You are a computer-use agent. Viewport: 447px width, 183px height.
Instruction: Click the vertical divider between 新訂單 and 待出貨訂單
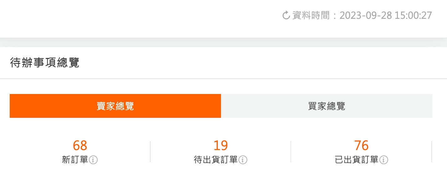(x=150, y=152)
